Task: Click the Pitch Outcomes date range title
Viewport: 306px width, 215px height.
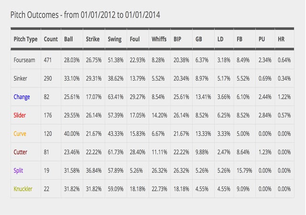Action: tap(85, 15)
